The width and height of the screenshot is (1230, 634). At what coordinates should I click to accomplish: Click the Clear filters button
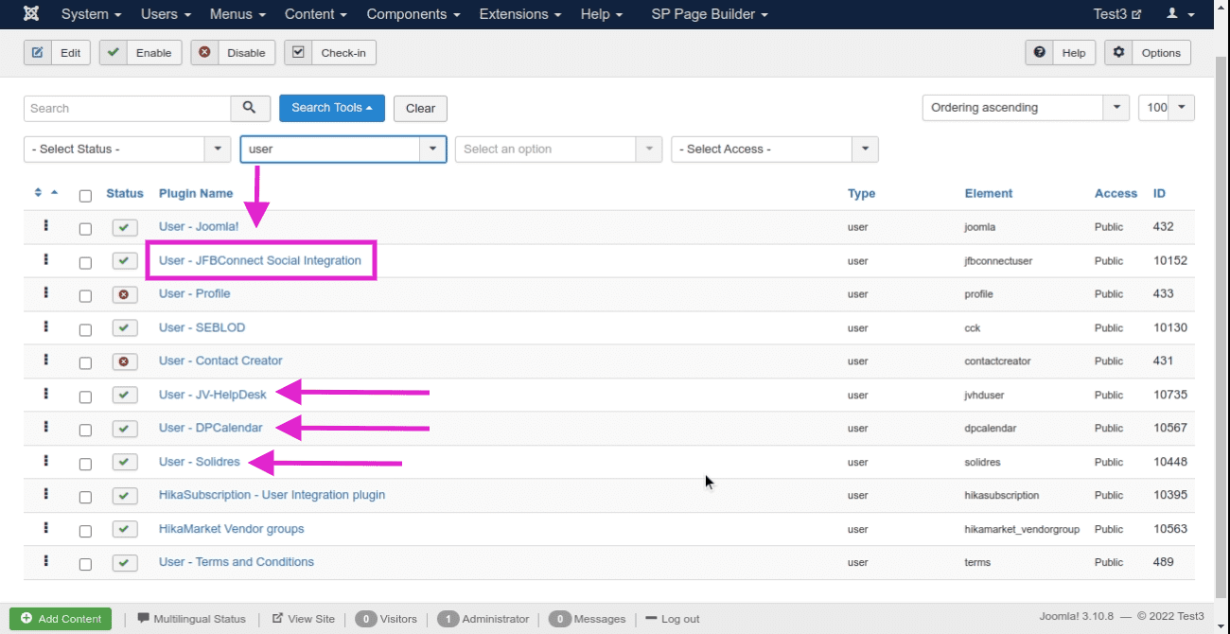click(420, 108)
